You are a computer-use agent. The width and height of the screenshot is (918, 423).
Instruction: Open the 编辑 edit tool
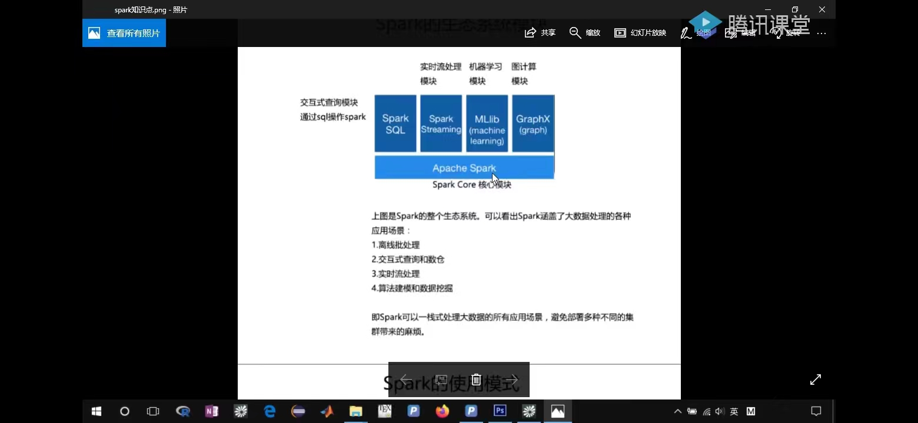[740, 33]
